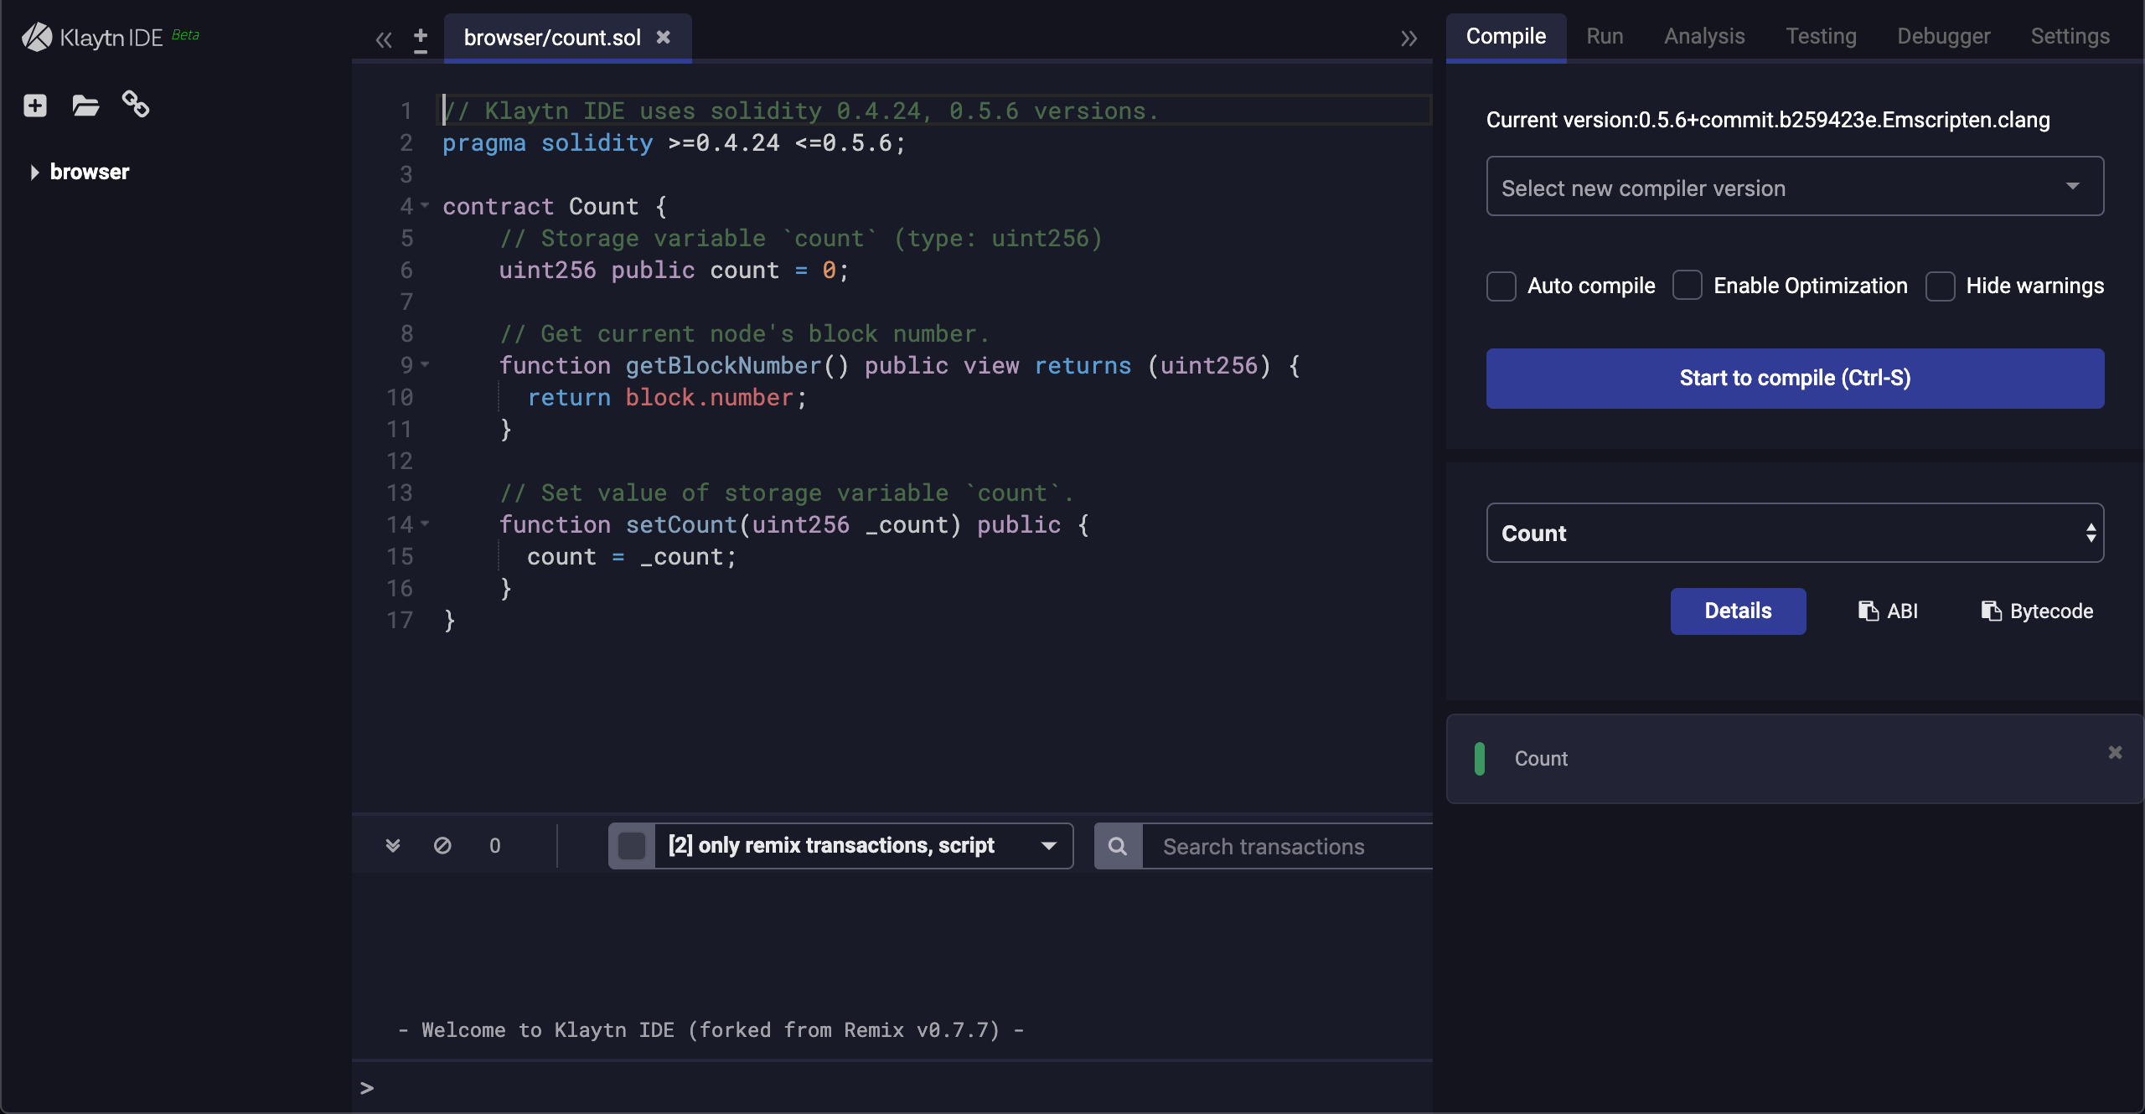Click the pending transactions counter 0
The image size is (2145, 1114).
pos(495,845)
